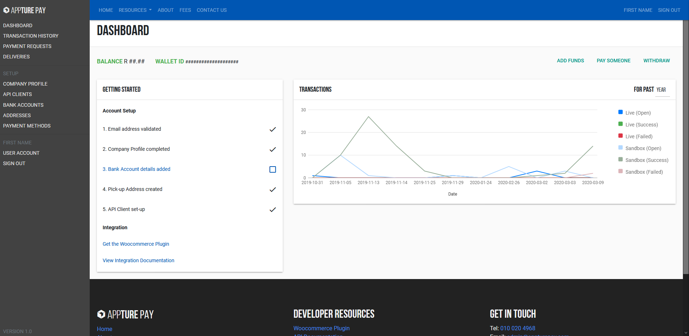Sign out from the sidebar

coord(14,163)
